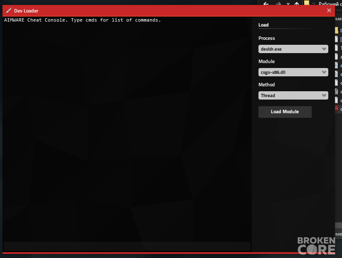The image size is (342, 258).
Task: Click the "Module" label
Action: click(266, 61)
